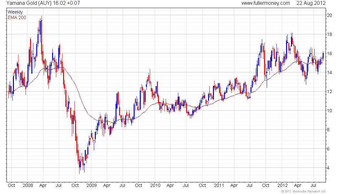This screenshot has height=194, width=356.
Task: Click the y-axis label '12'
Action: click(x=329, y=92)
